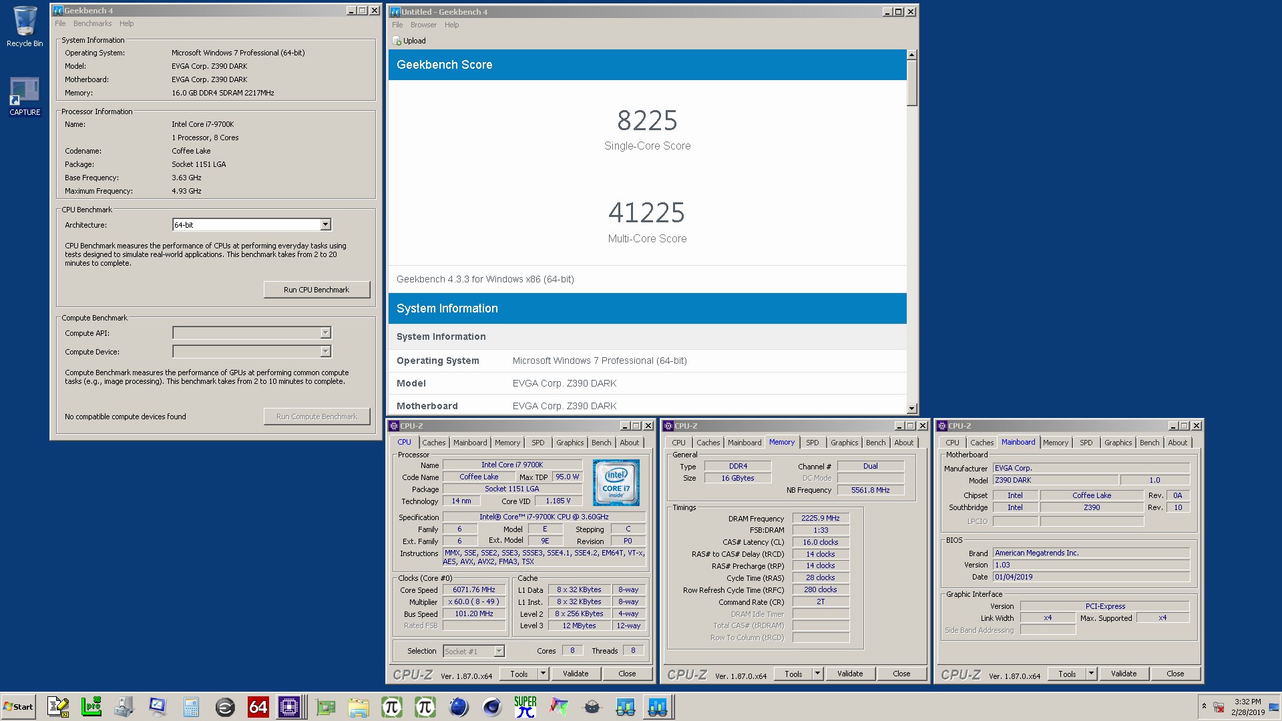This screenshot has height=721, width=1282.
Task: Launch the green pro 32 taskbar icon
Action: tap(91, 707)
